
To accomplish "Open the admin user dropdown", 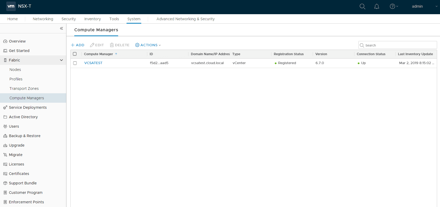I will tap(424, 6).
